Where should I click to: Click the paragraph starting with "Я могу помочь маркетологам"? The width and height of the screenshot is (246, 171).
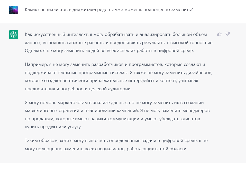[x=117, y=115]
